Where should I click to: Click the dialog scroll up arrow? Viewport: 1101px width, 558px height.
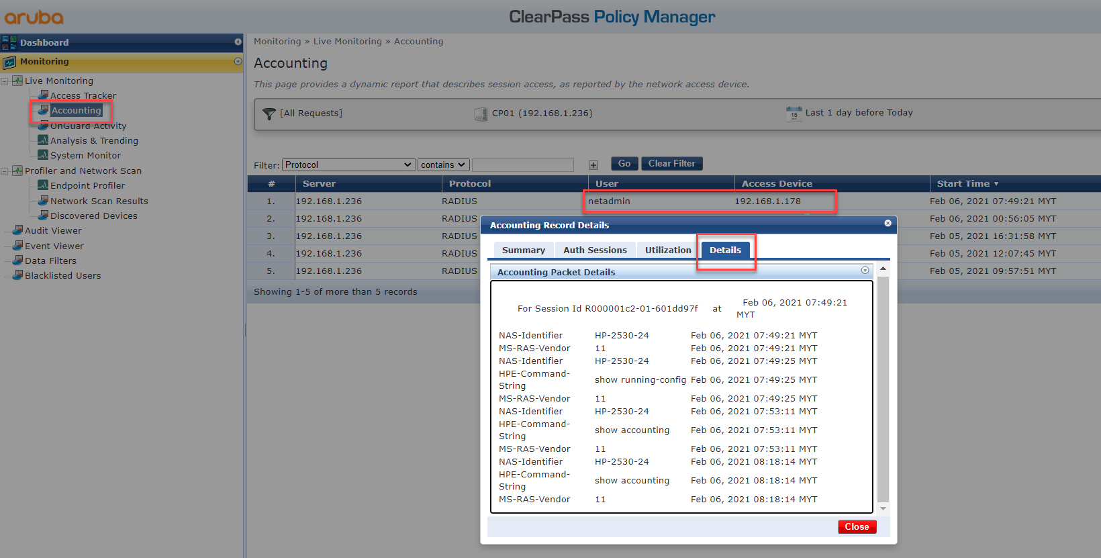(883, 268)
